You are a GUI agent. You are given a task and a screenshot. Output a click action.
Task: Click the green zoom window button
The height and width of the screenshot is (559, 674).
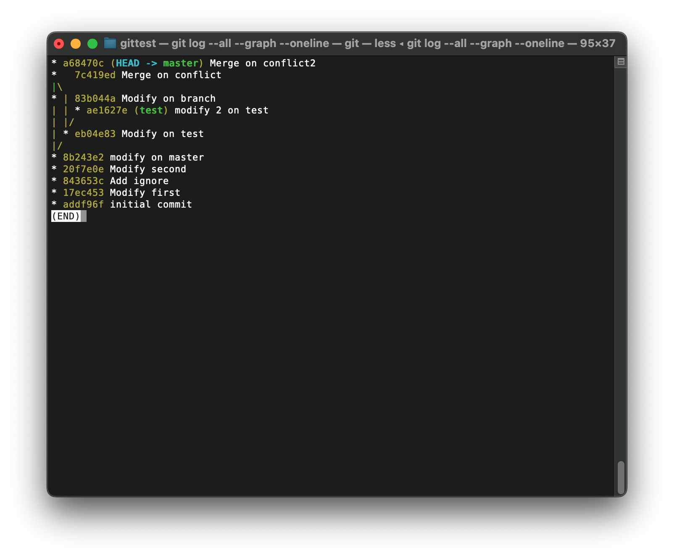92,44
